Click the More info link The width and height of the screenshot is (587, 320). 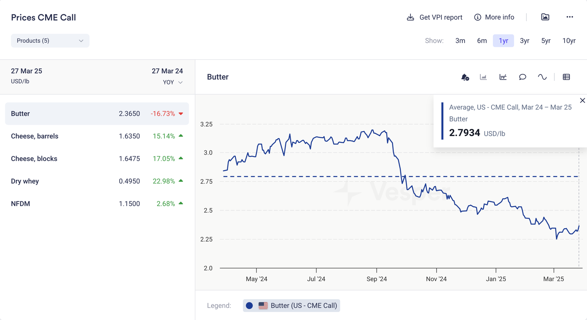(x=494, y=17)
